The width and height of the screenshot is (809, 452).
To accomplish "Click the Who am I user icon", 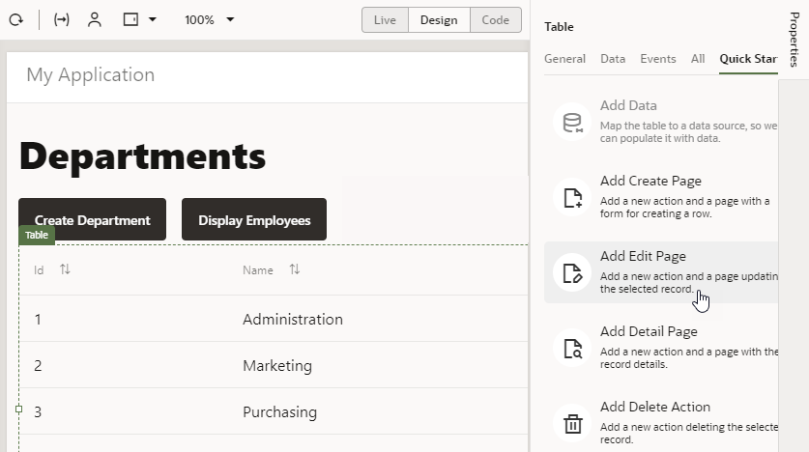I will 95,20.
